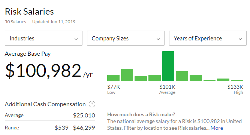Click the $539 - $46,299 range value
Viewport: 250px width, 135px height.
(x=75, y=128)
